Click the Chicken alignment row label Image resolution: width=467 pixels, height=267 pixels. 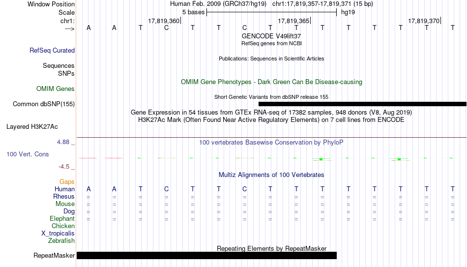point(63,226)
